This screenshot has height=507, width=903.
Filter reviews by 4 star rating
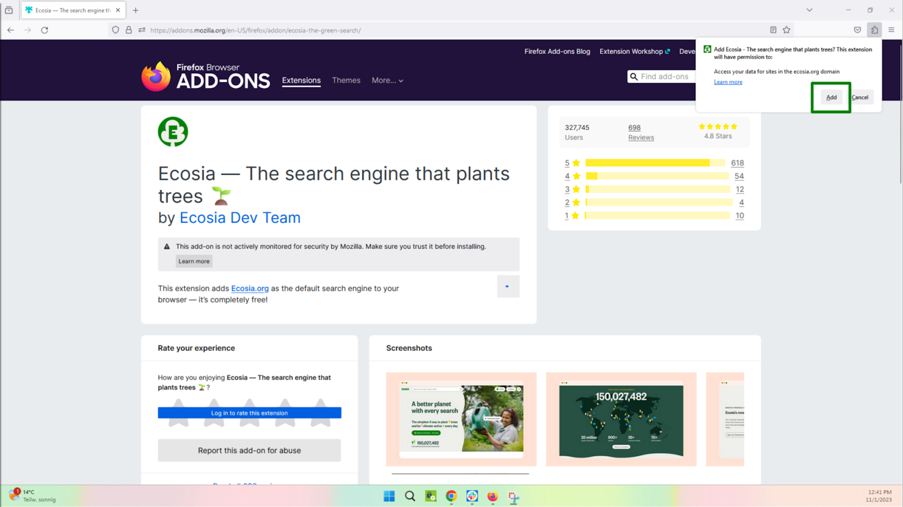pos(572,176)
